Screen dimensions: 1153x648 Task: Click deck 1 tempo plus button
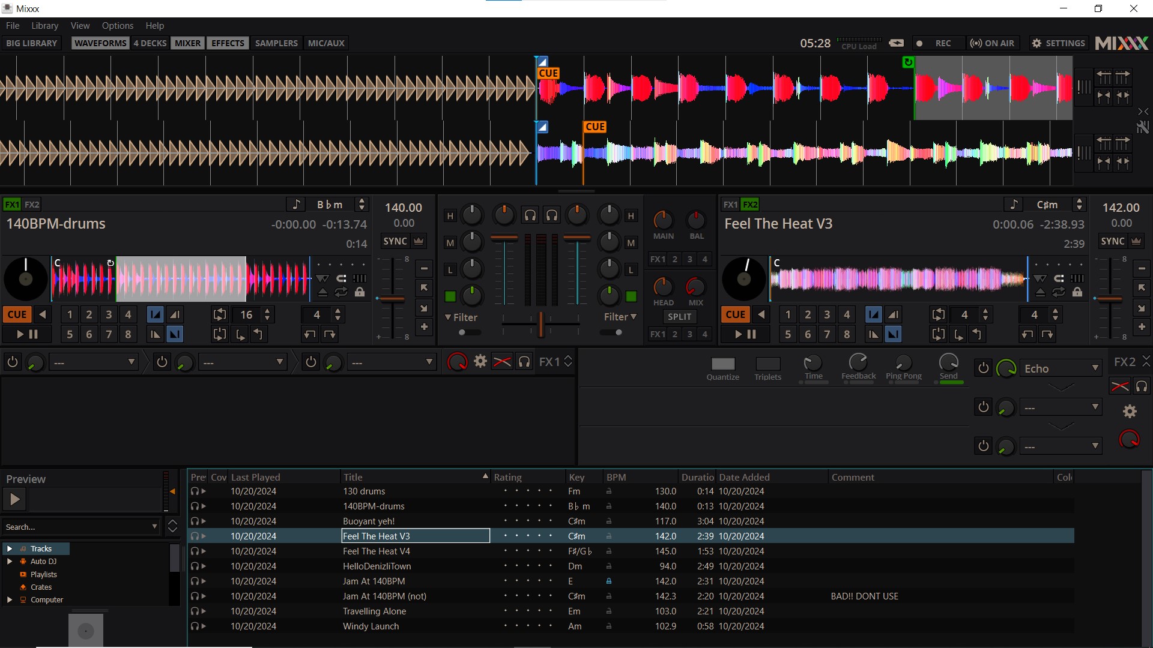click(x=424, y=327)
